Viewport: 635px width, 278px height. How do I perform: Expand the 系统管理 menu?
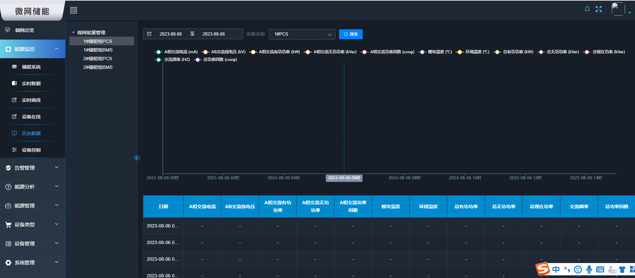33,263
